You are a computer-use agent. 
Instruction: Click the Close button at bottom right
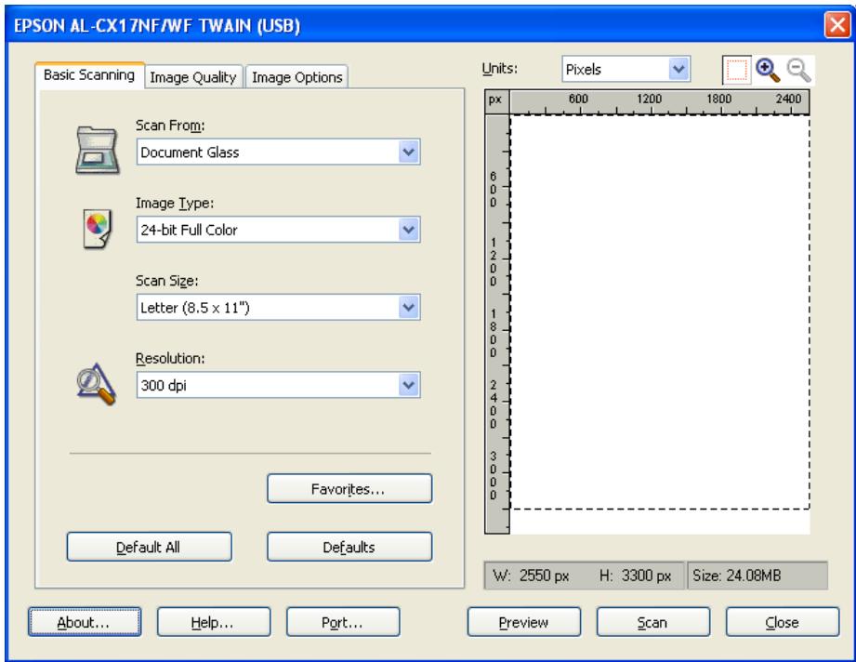pyautogui.click(x=783, y=622)
